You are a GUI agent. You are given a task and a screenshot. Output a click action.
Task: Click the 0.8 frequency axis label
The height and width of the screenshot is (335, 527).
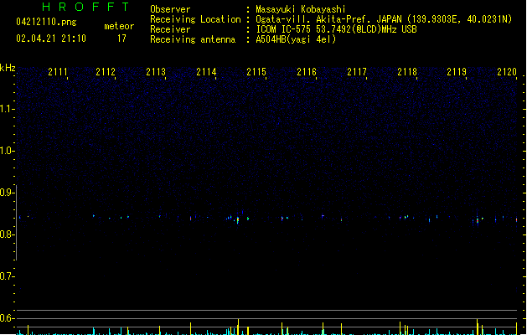tap(7, 234)
